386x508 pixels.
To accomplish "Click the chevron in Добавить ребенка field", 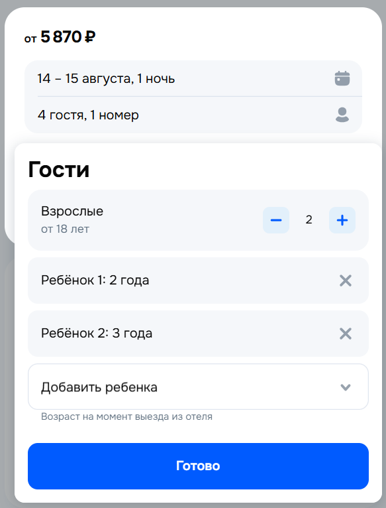I will coord(345,387).
